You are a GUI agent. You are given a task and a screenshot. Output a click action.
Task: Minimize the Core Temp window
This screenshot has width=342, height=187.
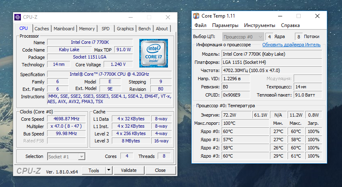pos(280,16)
